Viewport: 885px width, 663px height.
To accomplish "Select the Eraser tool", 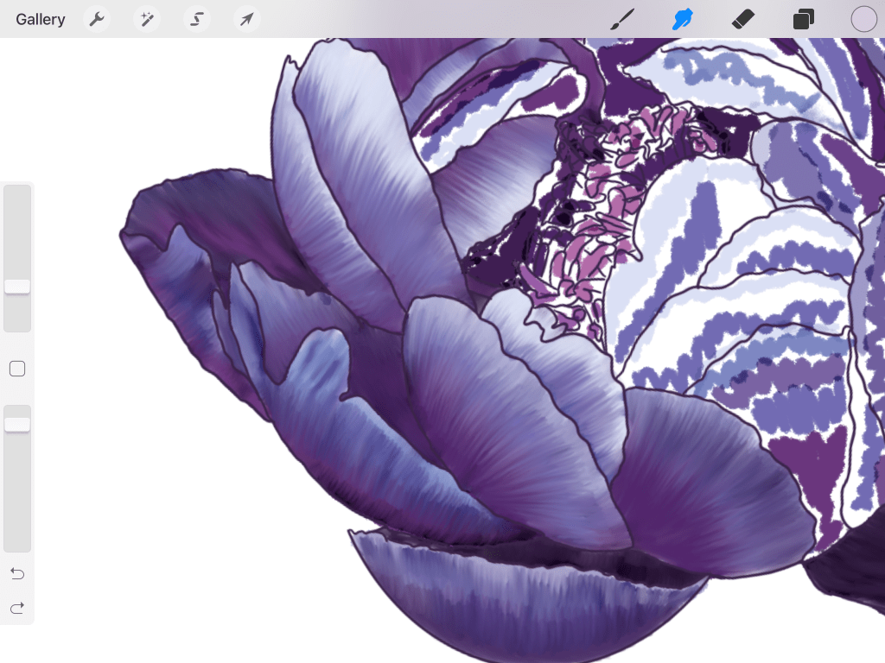I will (743, 19).
